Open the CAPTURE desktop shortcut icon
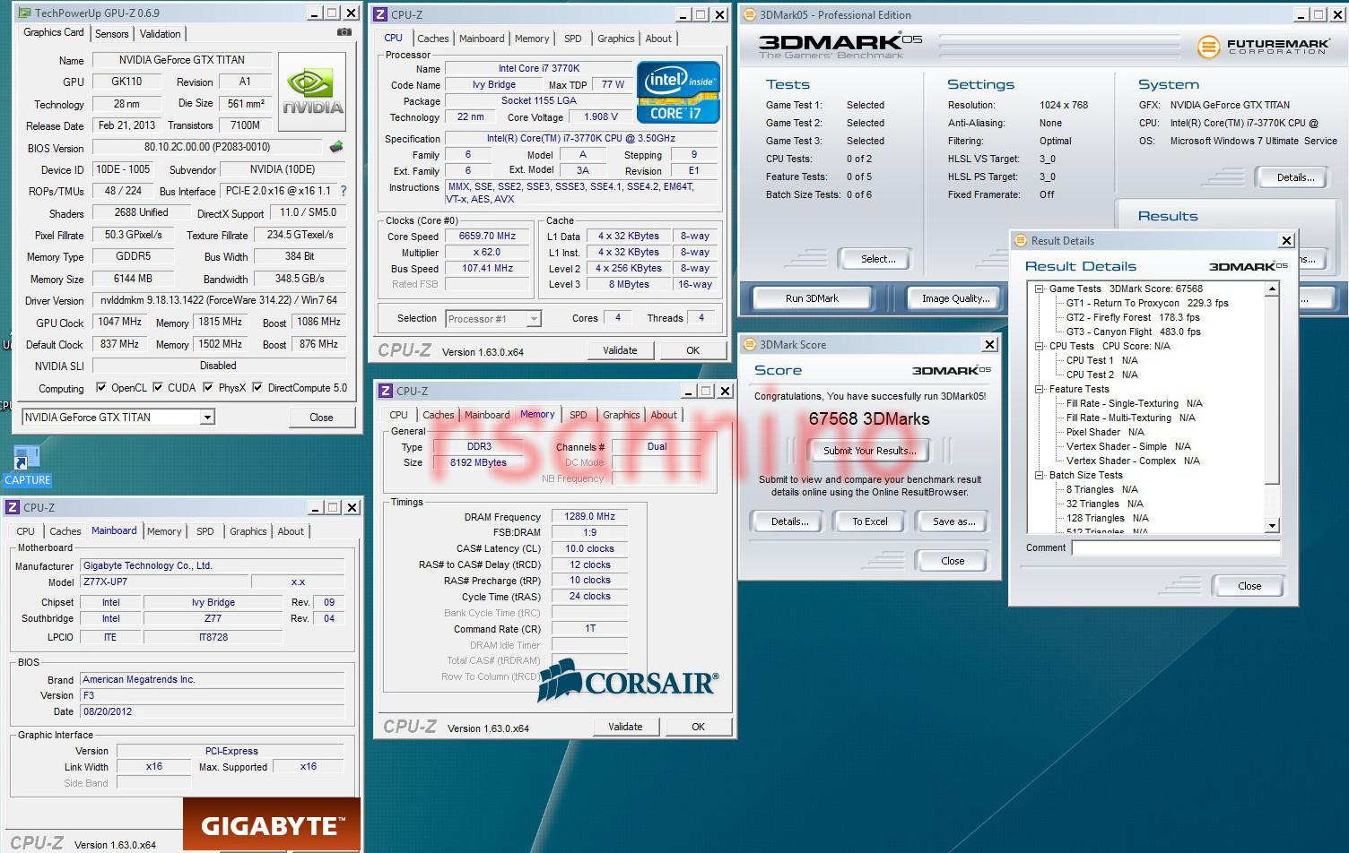Viewport: 1349px width, 853px height. (x=27, y=465)
